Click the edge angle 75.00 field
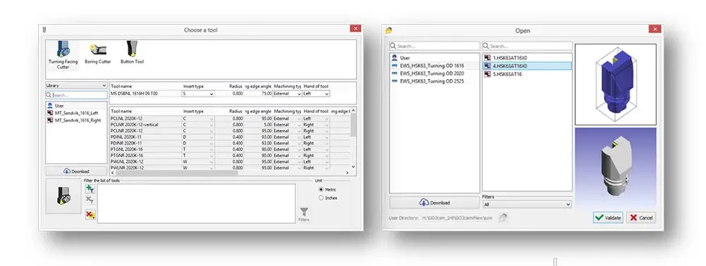The image size is (706, 266). click(259, 94)
